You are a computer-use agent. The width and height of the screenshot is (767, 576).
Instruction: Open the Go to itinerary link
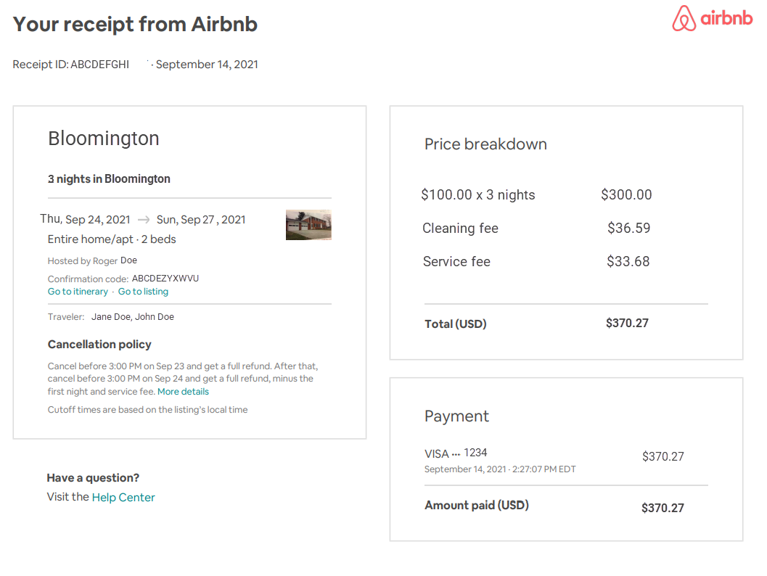click(78, 292)
